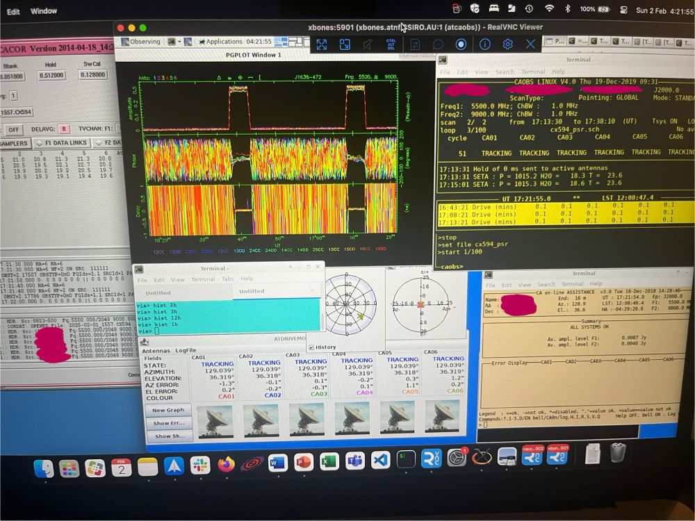
Task: Open LogFile menu in ATDRIVEMON
Action: 186,350
